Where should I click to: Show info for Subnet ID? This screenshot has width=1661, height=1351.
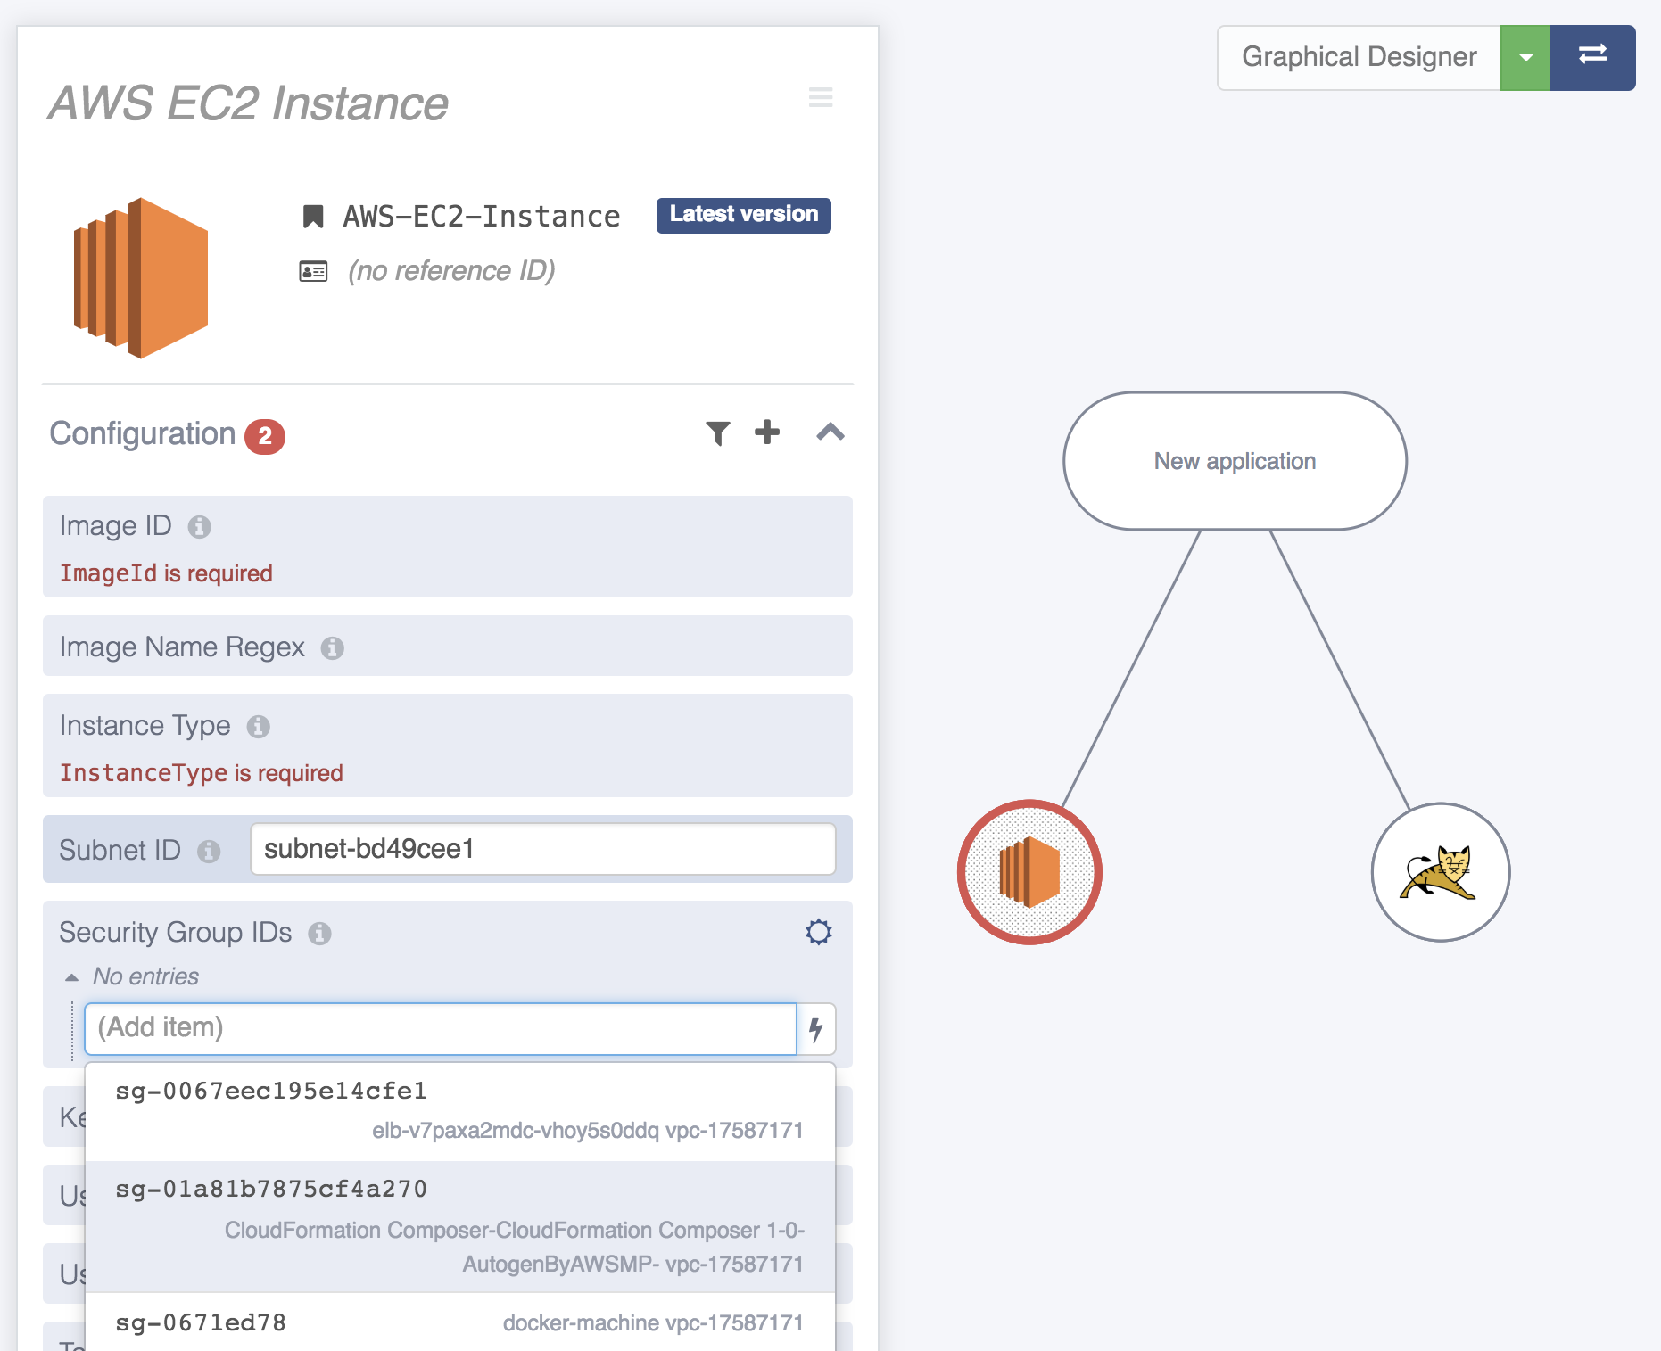coord(209,852)
